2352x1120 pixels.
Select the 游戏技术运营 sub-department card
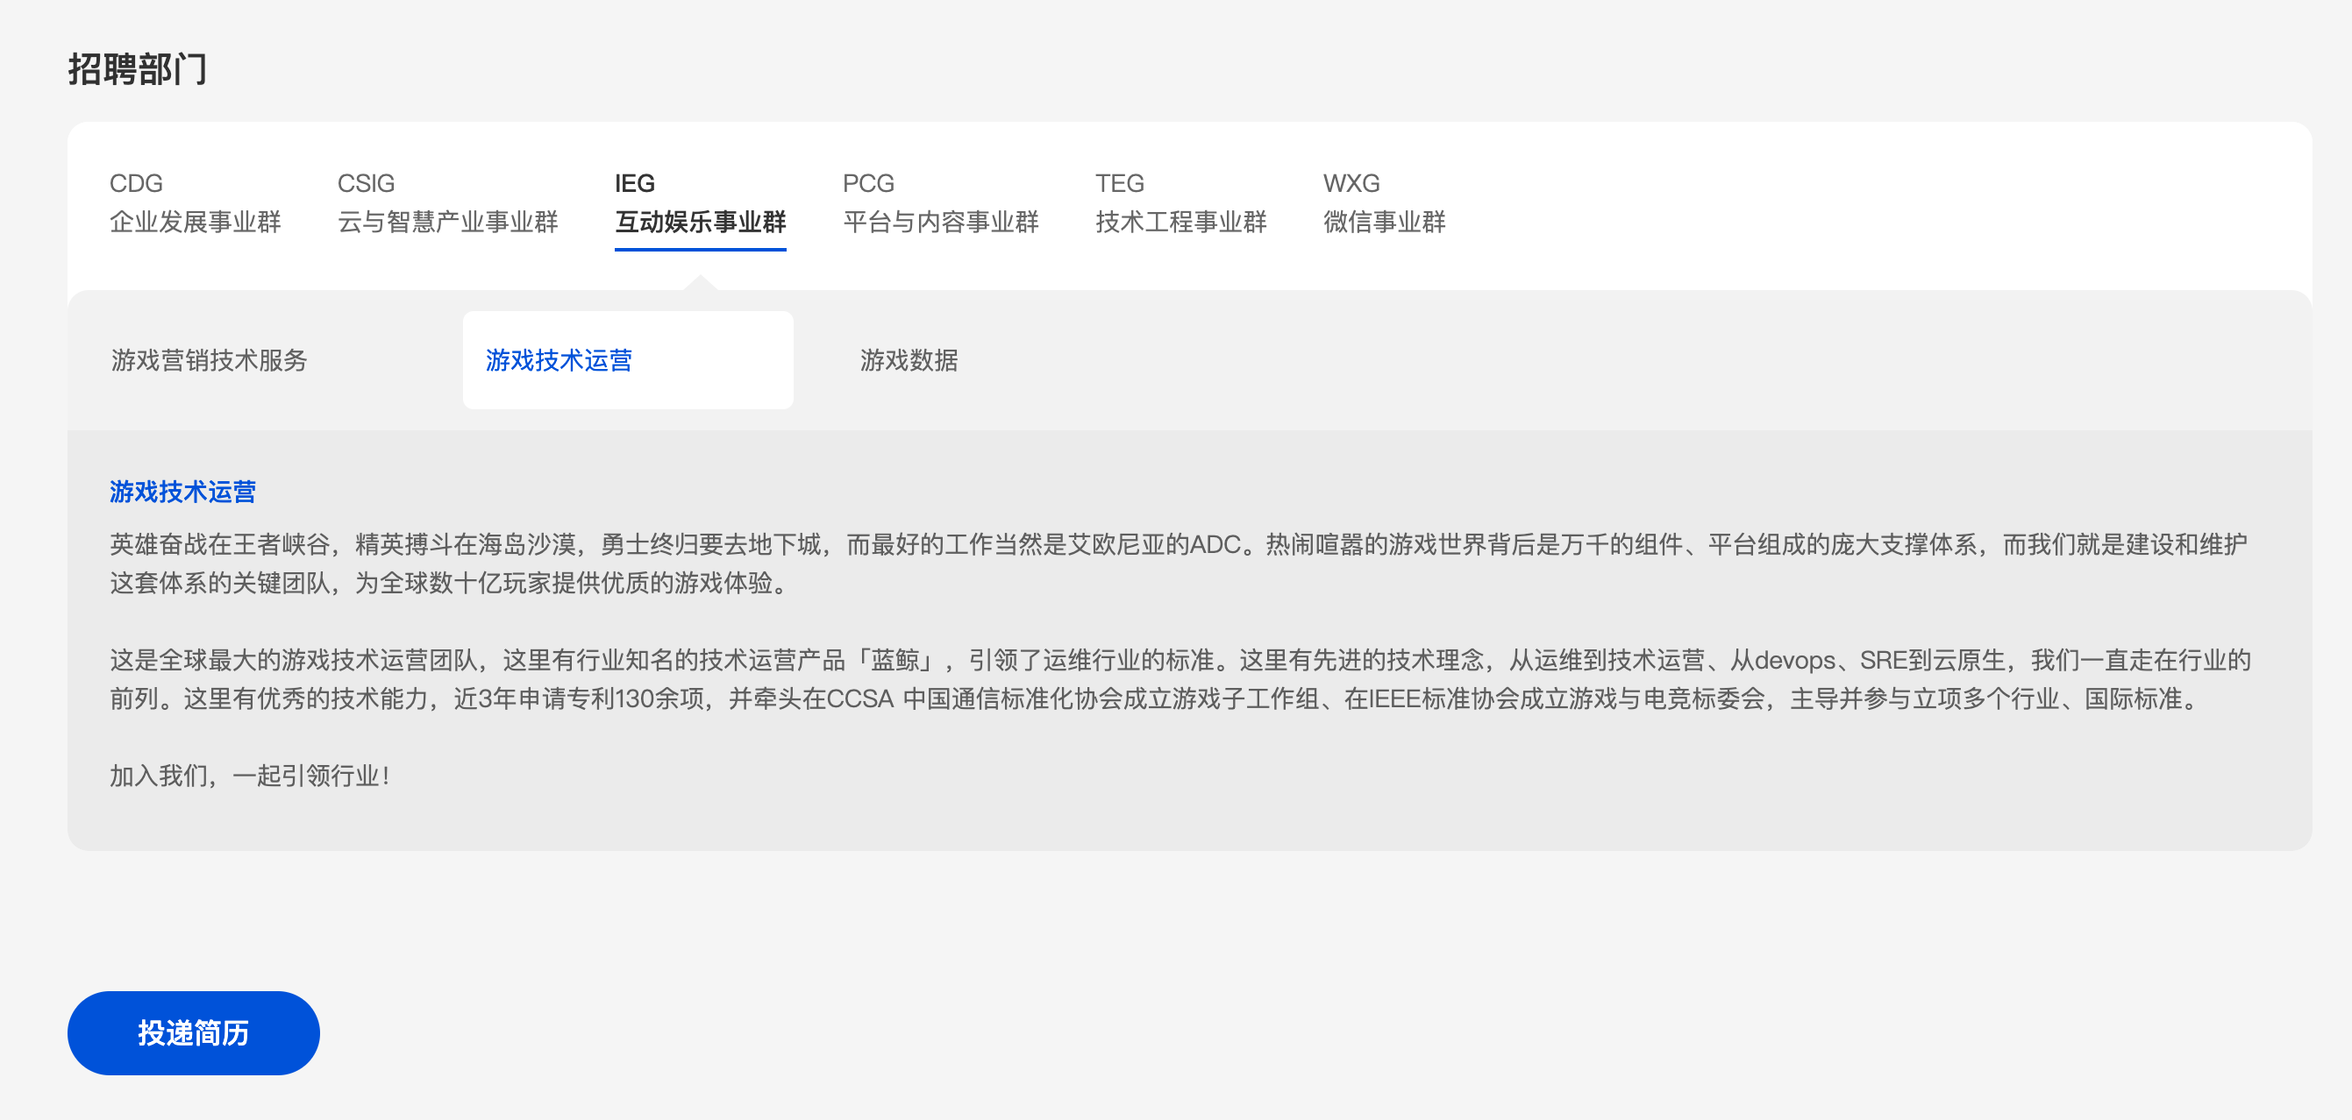[x=628, y=360]
